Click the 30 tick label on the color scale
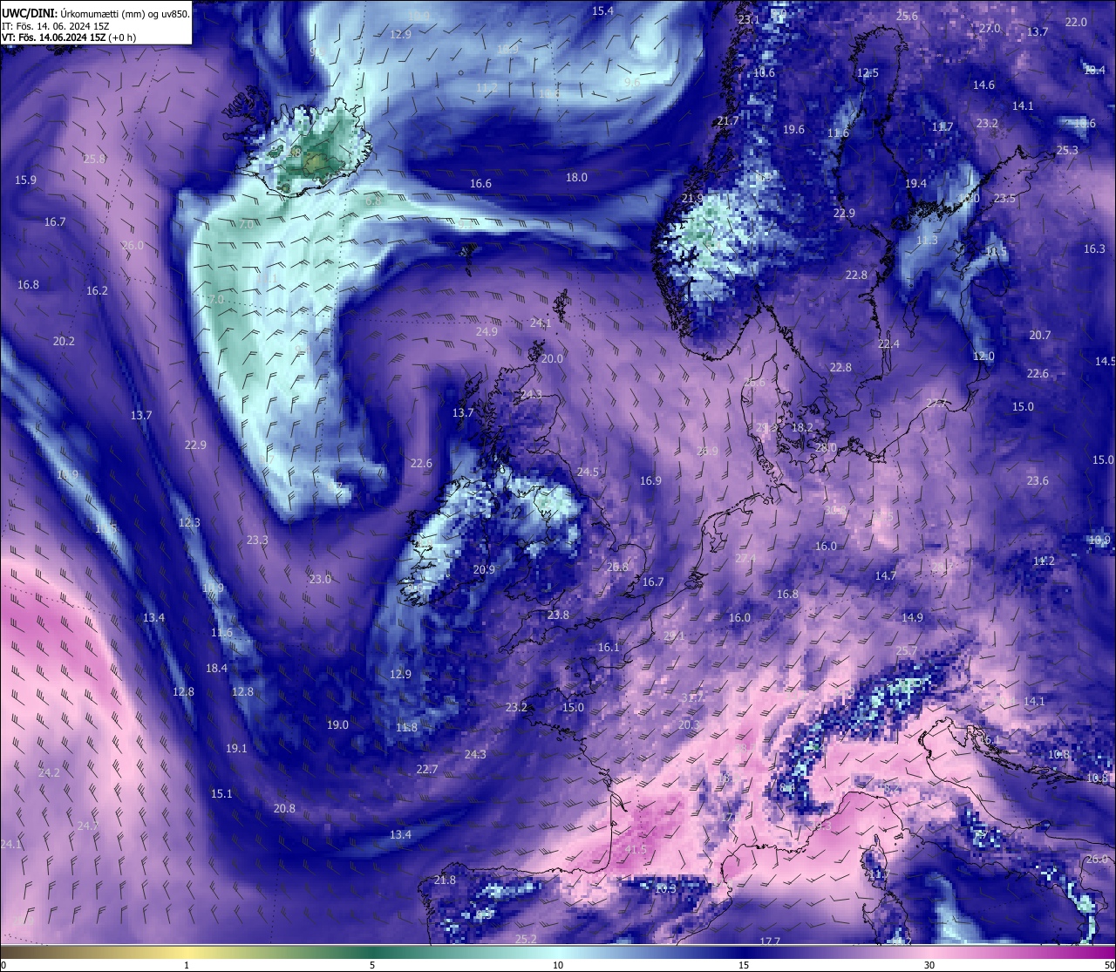Image resolution: width=1116 pixels, height=972 pixels. [x=929, y=965]
